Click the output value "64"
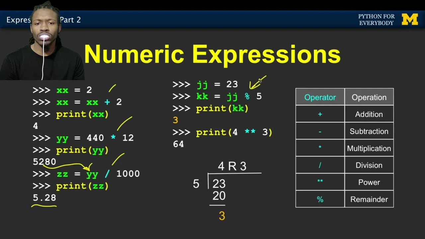The image size is (425, 239). (178, 144)
